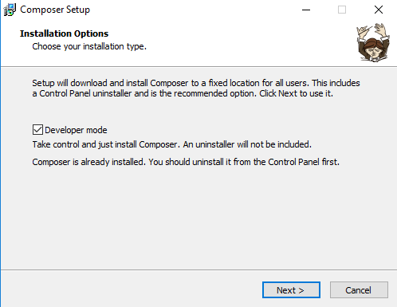The image size is (397, 307).
Task: Click the "Choose your installation type." subtitle
Action: click(89, 46)
